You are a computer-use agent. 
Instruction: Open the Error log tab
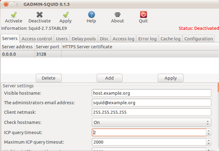pyautogui.click(x=147, y=39)
